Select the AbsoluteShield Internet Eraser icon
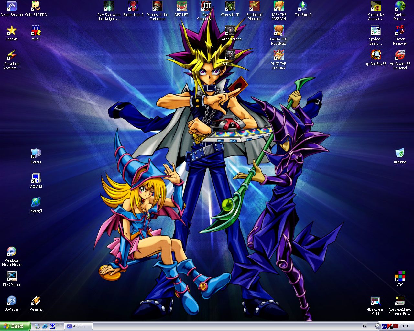Screen dimensions: 414x331 click(400, 306)
